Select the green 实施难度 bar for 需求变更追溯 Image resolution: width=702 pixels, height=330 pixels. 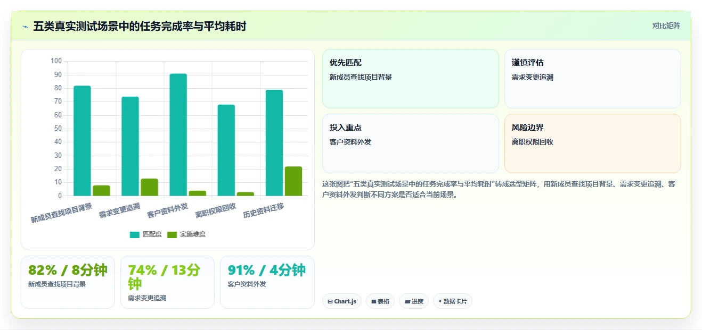(x=149, y=188)
